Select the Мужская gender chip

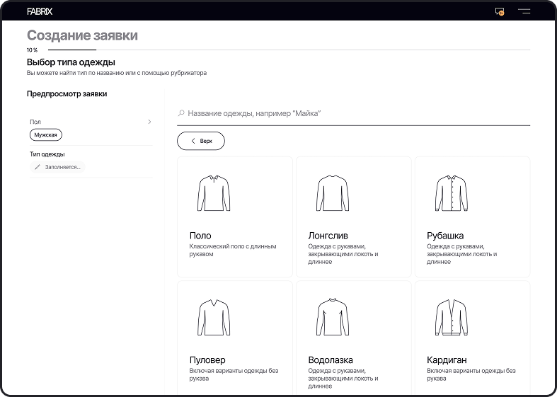pos(46,135)
